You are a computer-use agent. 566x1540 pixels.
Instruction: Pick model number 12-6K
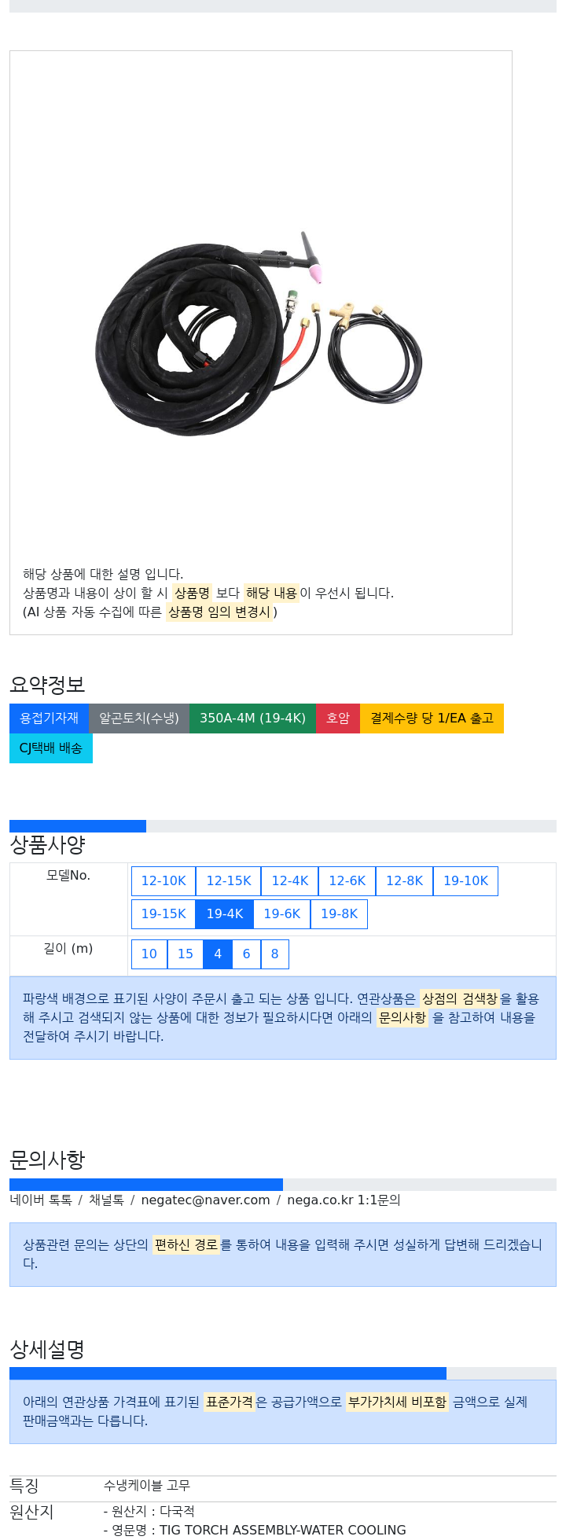pyautogui.click(x=347, y=881)
